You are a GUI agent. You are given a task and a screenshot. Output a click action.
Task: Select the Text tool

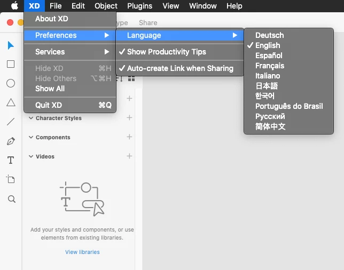(x=11, y=160)
